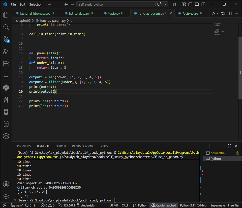Open Run and Debug view
Screen dimensions: 242x208
tap(6, 51)
